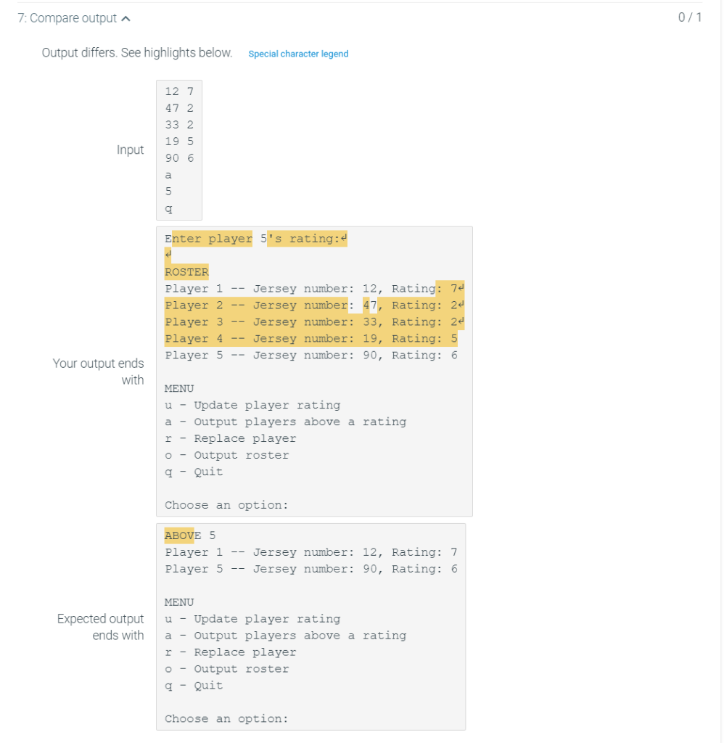The height and width of the screenshot is (743, 724).
Task: Click the Input text box
Action: click(178, 149)
